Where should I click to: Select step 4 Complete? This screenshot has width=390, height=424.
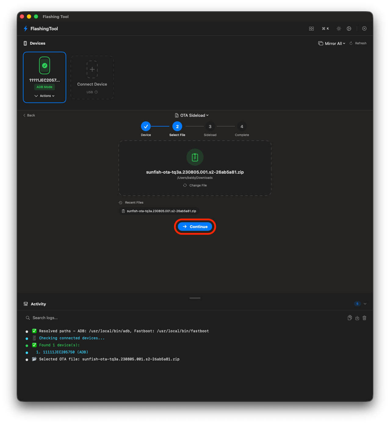pos(242,127)
